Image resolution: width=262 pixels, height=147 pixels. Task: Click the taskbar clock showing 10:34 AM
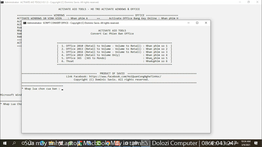(245, 143)
